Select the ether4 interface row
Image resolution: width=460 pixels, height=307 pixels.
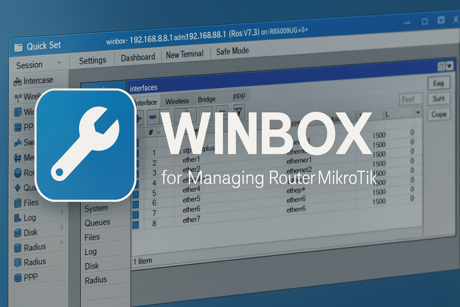tap(191, 190)
